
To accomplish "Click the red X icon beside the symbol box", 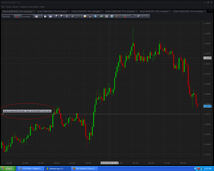I will point(16,16).
